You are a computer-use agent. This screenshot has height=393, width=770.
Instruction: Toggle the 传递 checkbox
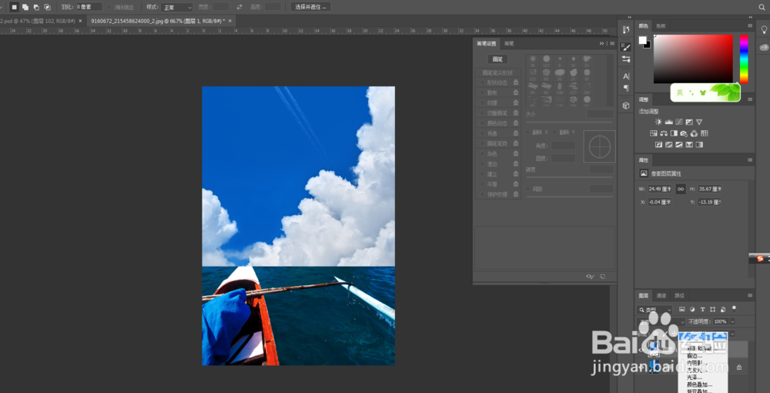pos(483,133)
